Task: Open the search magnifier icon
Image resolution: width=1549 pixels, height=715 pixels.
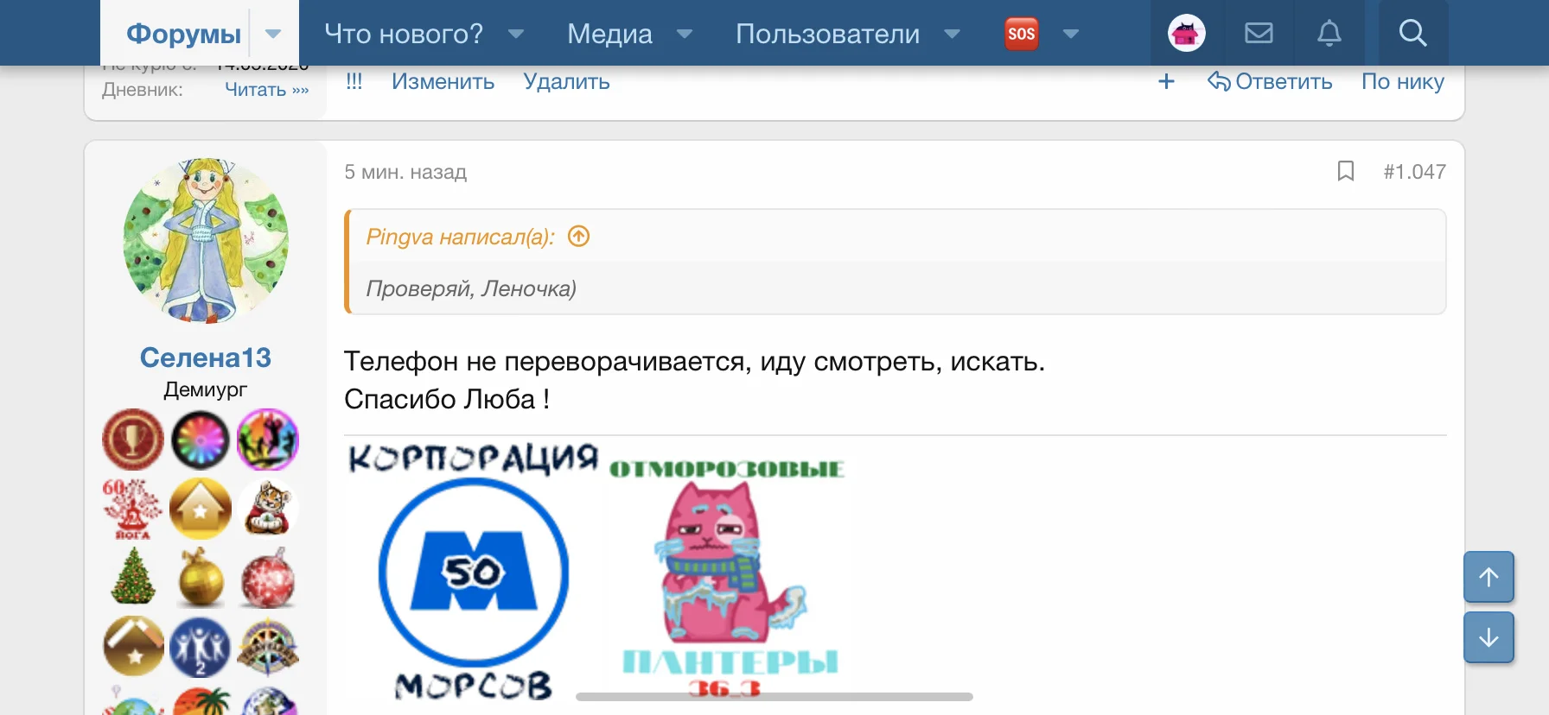Action: pos(1412,34)
